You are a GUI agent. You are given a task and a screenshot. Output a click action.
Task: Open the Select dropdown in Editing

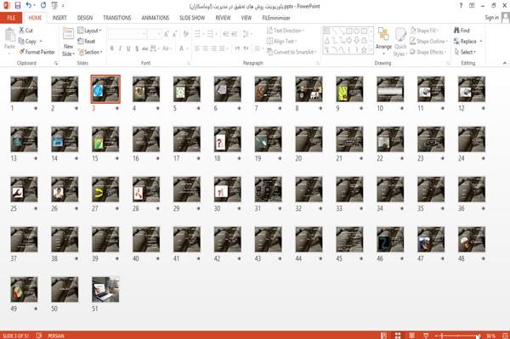465,52
